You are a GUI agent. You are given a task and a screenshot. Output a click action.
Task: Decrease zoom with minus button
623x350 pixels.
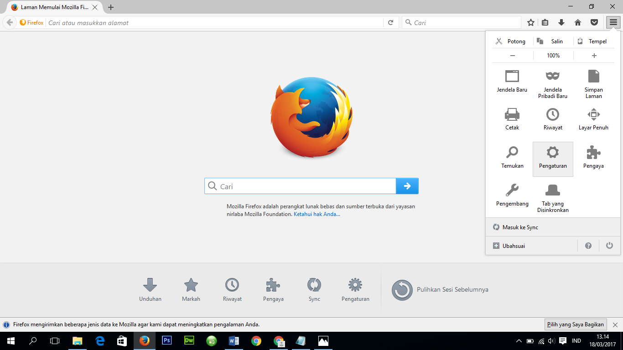coord(513,56)
